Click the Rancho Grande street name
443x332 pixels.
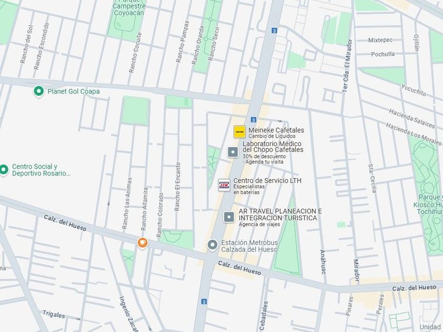(198, 45)
